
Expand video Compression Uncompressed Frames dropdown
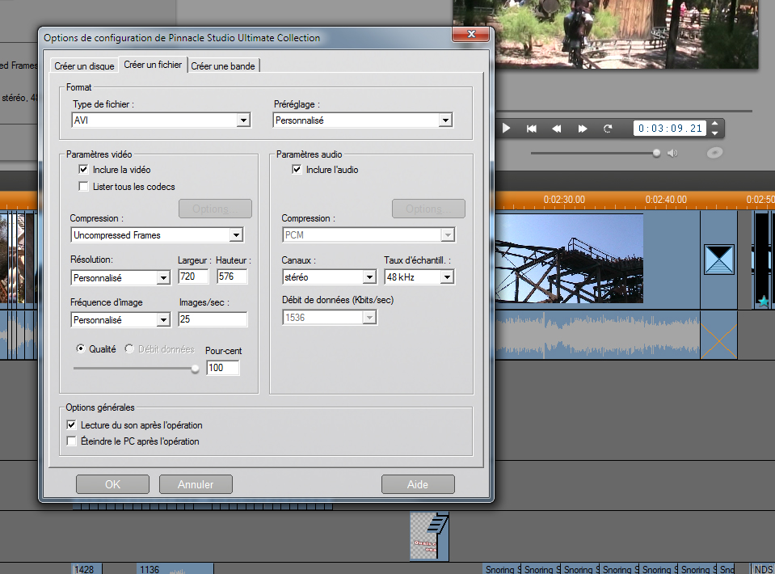[x=236, y=234]
